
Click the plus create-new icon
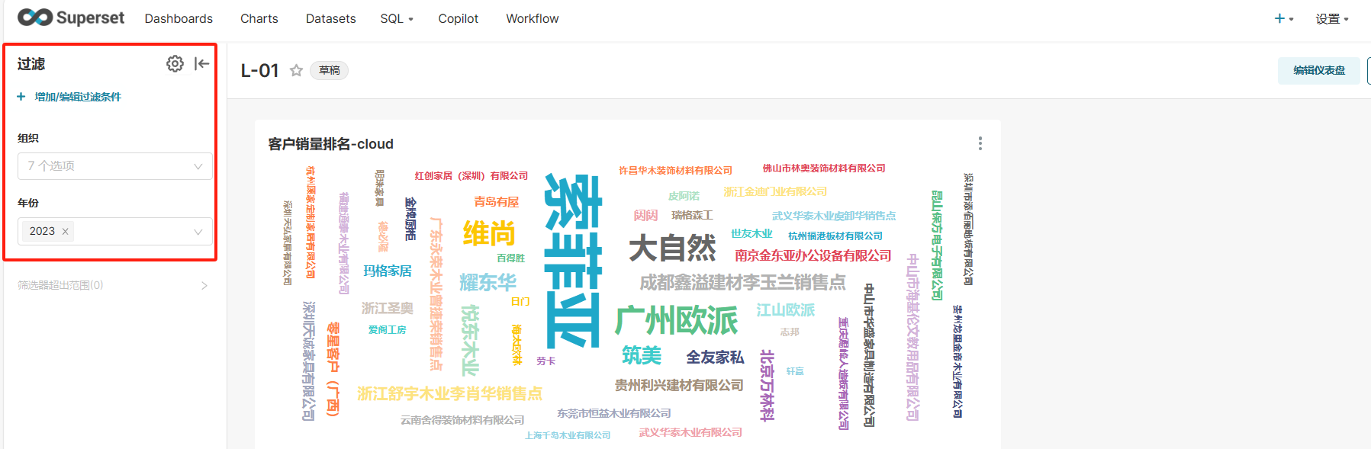point(1279,18)
